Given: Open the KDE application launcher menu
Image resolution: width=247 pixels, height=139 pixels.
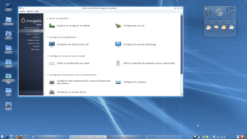Looking at the screenshot, I should pyautogui.click(x=2, y=137).
